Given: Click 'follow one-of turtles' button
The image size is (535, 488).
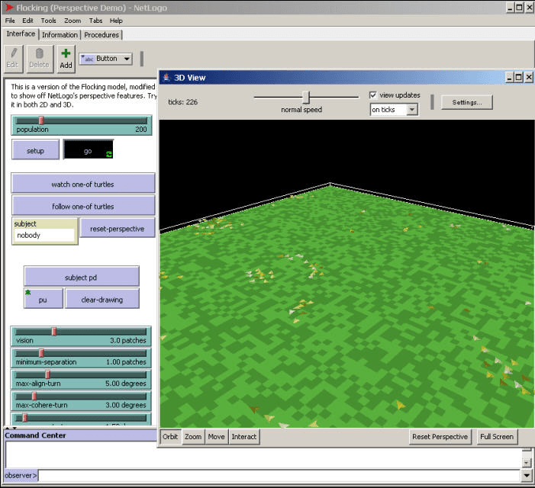Looking at the screenshot, I should tap(83, 205).
